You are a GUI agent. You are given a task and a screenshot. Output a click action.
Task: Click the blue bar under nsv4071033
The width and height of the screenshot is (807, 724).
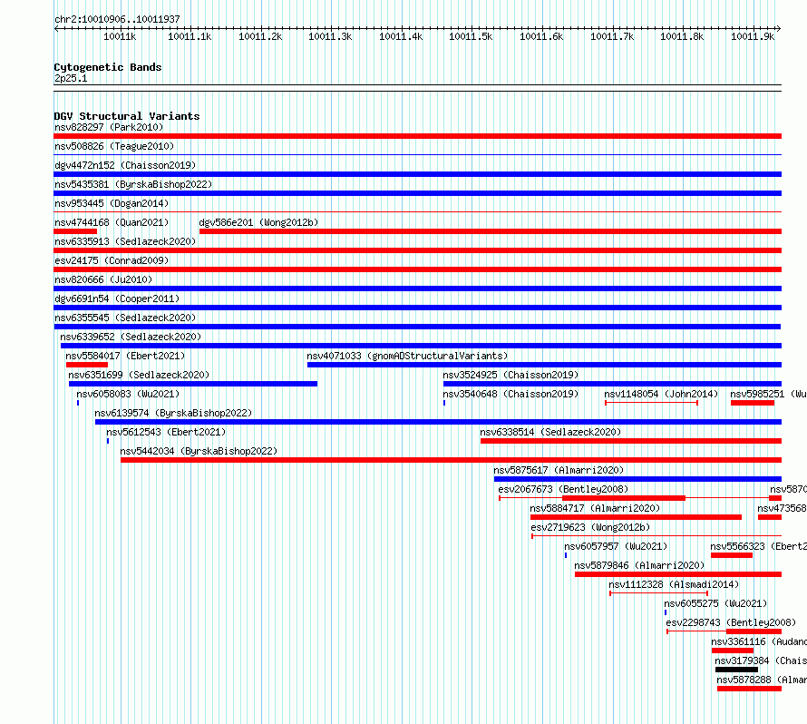(544, 365)
